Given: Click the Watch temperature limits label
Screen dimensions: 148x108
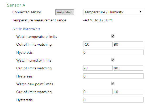Looking at the screenshot, I should (x=37, y=37).
